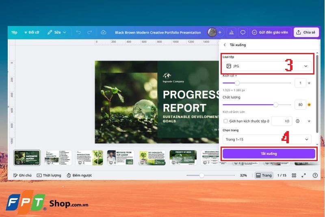
Task: Click the KB file size input
Action: coord(282,121)
